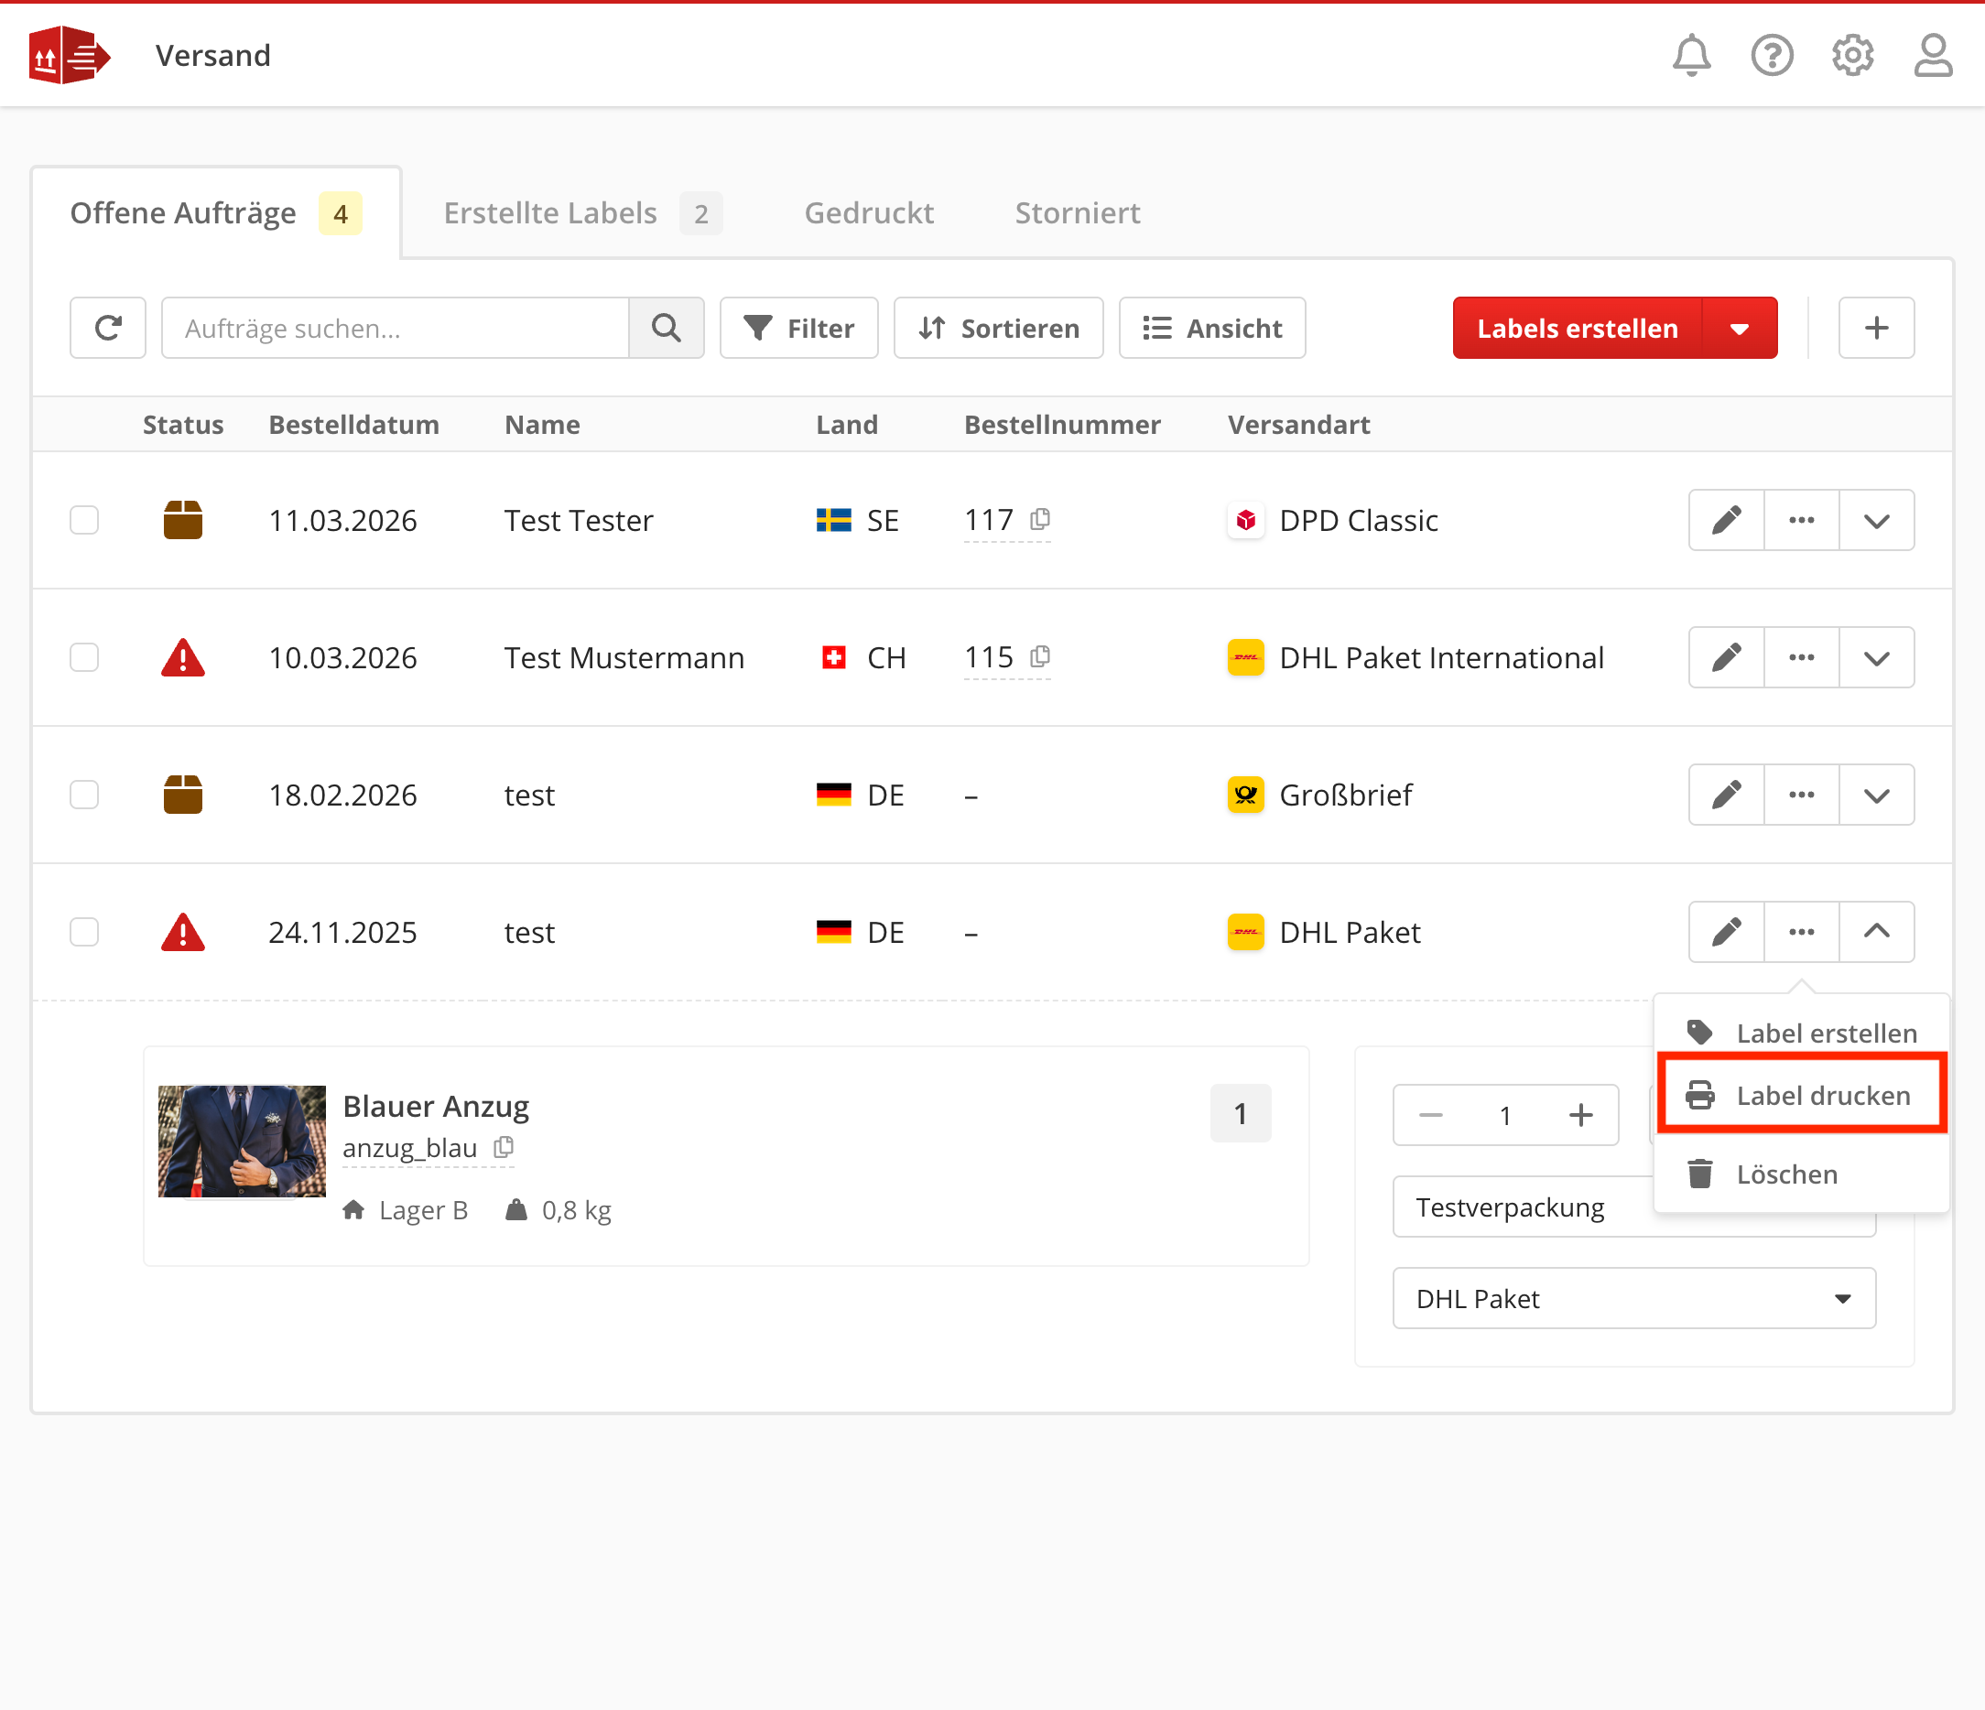The image size is (1985, 1710).
Task: Select the 24.11.2025 order checkbox
Action: click(84, 931)
